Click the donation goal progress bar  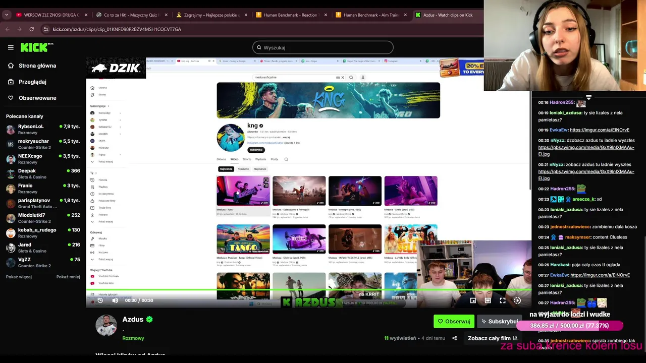[569, 326]
